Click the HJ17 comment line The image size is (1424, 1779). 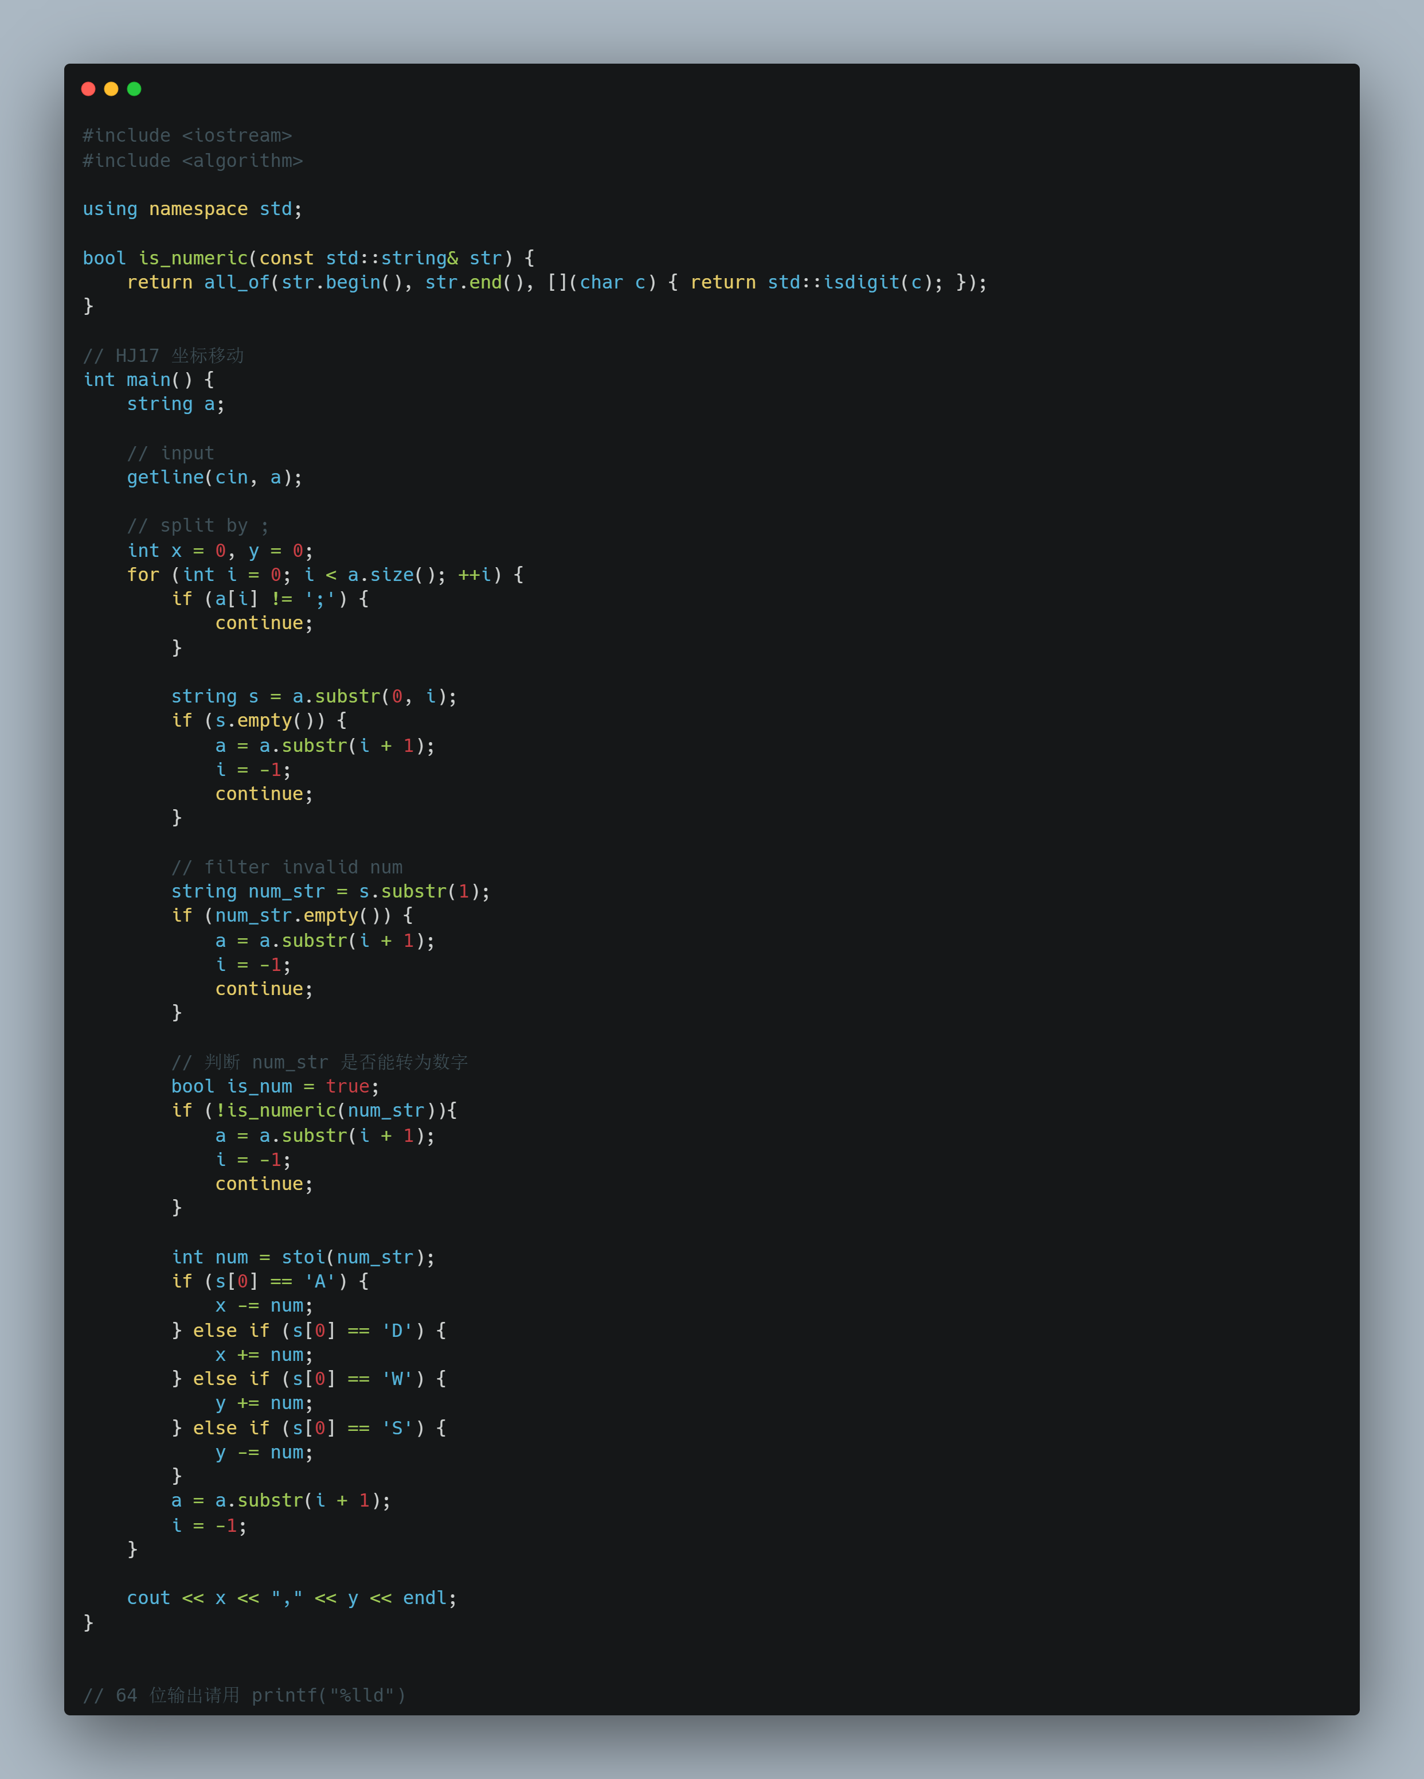pyautogui.click(x=163, y=356)
